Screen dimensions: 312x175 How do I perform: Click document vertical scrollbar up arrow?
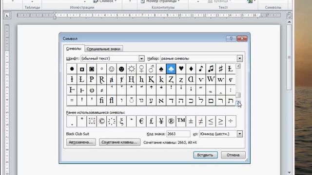[289, 22]
